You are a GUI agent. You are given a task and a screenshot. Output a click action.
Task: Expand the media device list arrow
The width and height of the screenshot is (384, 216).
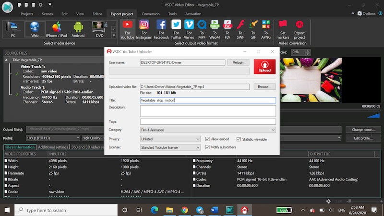click(114, 36)
